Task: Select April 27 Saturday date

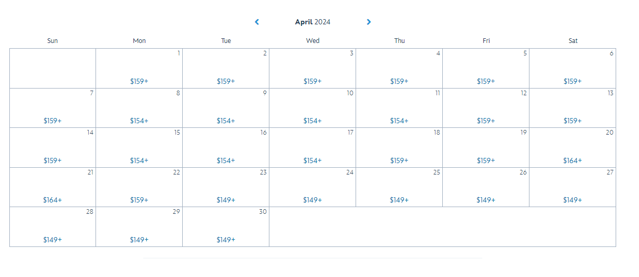Action: coord(573,187)
